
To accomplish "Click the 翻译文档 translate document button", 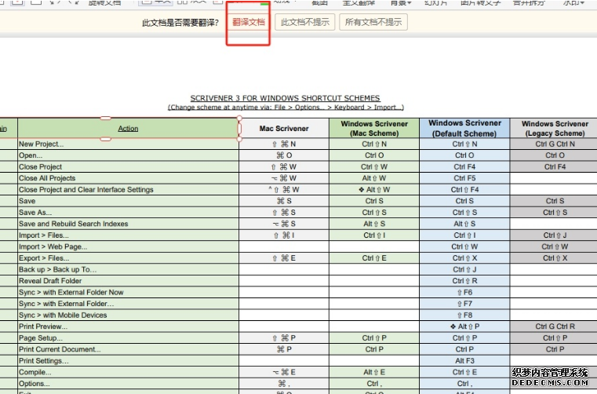I will (x=248, y=22).
